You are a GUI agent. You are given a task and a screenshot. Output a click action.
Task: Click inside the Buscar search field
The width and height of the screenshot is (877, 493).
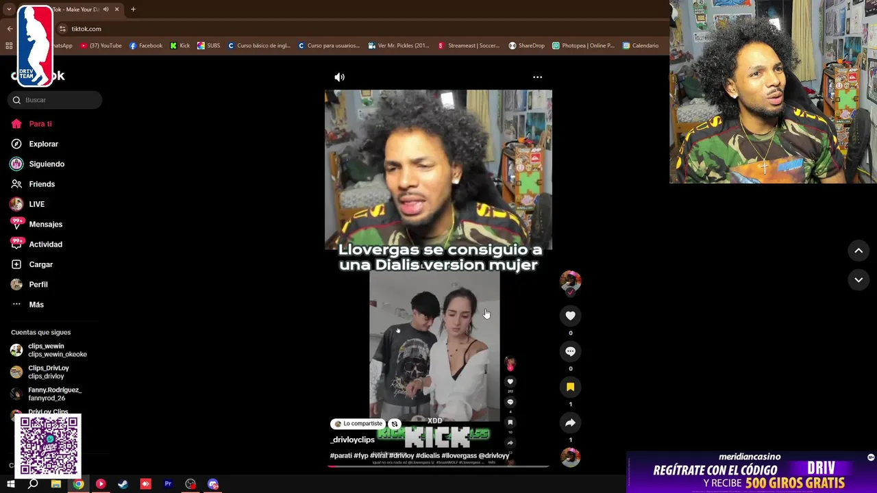(x=55, y=100)
